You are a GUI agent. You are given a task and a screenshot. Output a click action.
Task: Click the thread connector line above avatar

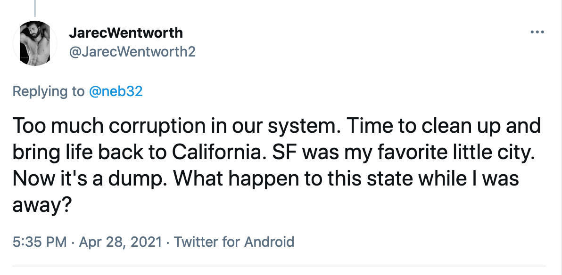coord(35,8)
